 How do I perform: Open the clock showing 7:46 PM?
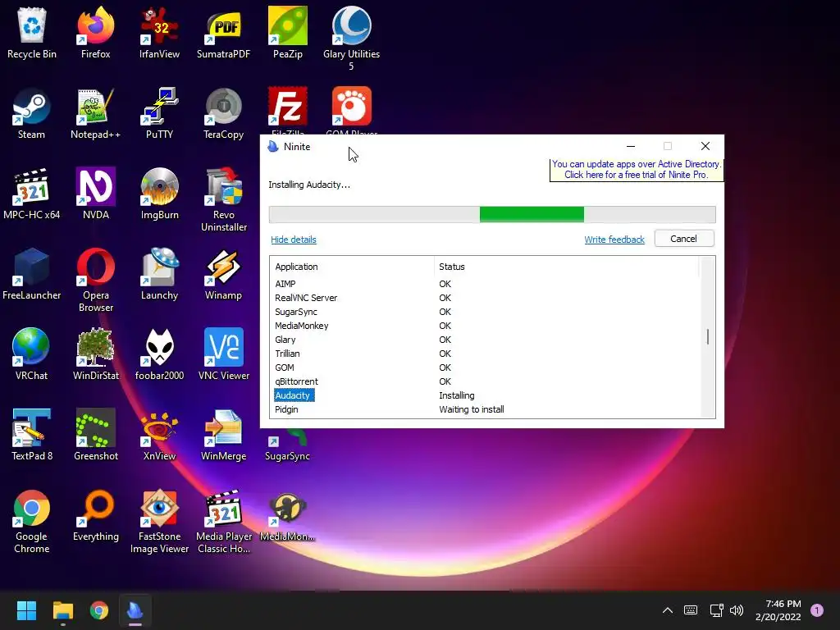(778, 610)
